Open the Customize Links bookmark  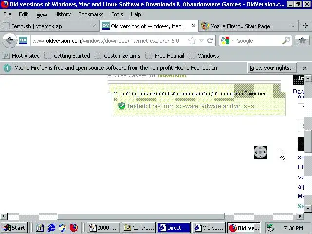click(118, 56)
